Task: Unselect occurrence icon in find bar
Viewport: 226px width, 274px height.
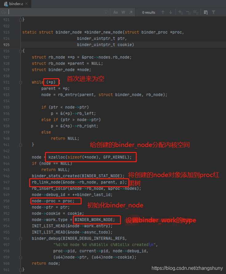Action: [x=188, y=12]
